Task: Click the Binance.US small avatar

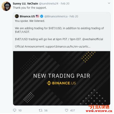Action: pos(17,16)
